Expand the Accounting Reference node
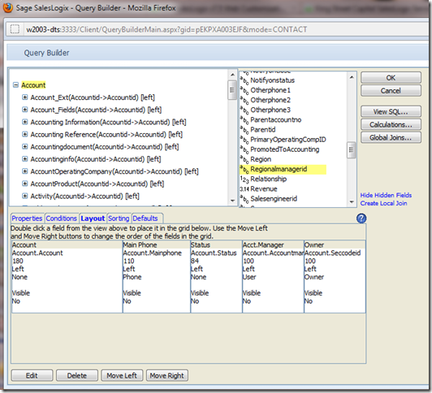Viewport: 432px width, 393px height. 25,135
